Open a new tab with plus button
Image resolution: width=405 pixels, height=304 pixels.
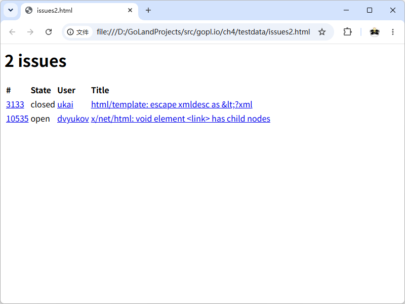point(148,10)
